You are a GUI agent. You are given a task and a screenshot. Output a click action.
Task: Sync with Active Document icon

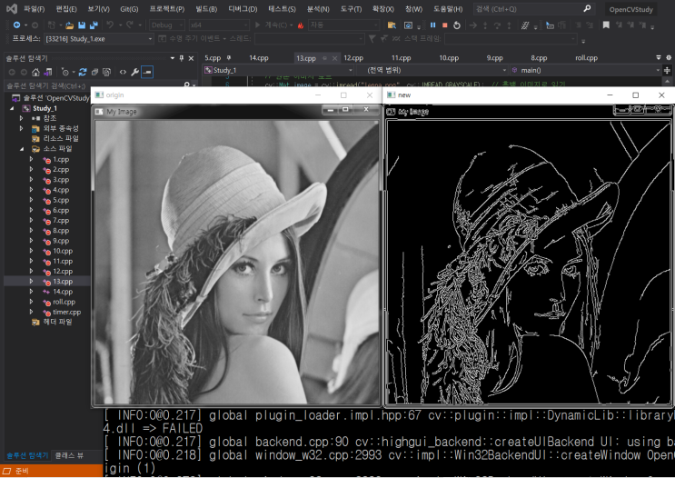pyautogui.click(x=83, y=72)
